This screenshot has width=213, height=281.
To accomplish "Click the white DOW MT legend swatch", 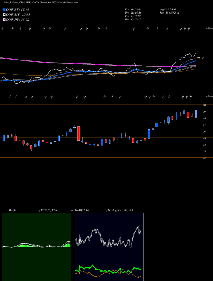I will [x=4, y=15].
